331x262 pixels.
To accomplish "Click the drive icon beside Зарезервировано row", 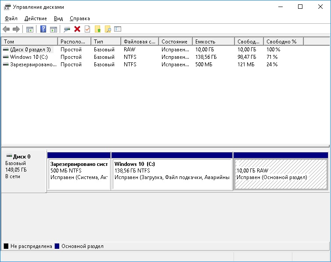I will (6, 65).
